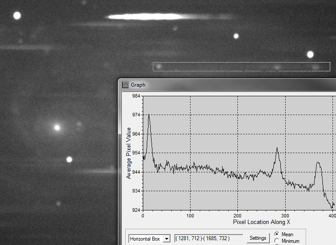Viewport: 336px width, 245px height.
Task: Click the star just below the haloed star
Action: coord(69,159)
